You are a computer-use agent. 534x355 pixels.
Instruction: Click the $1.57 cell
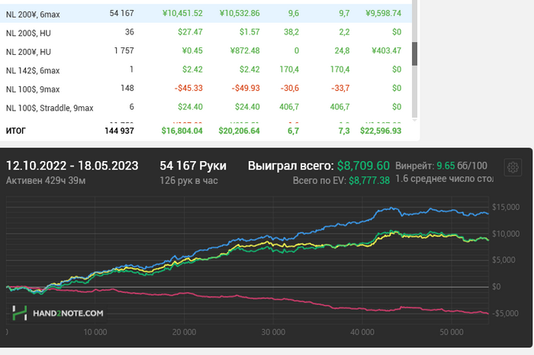(x=249, y=32)
